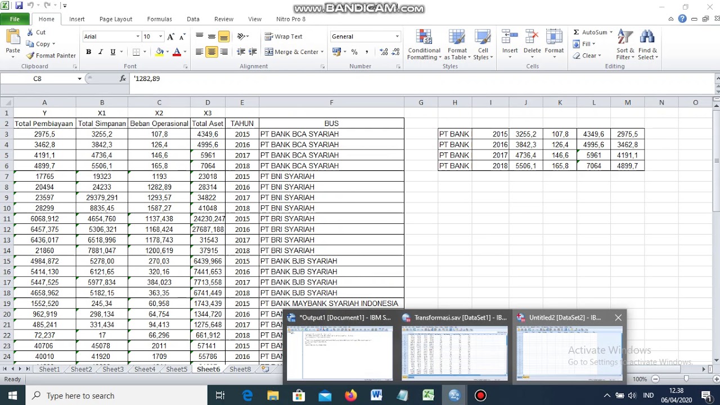720x405 pixels.
Task: Open Find & Select menu
Action: [647, 44]
